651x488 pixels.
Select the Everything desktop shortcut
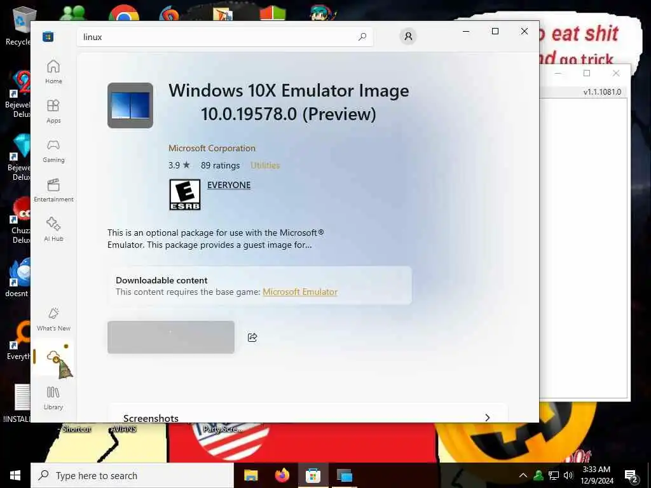click(18, 339)
